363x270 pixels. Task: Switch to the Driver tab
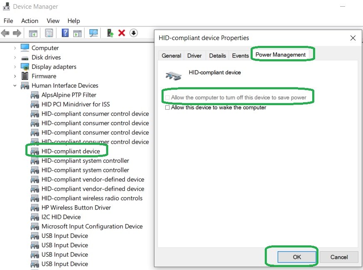pos(194,56)
